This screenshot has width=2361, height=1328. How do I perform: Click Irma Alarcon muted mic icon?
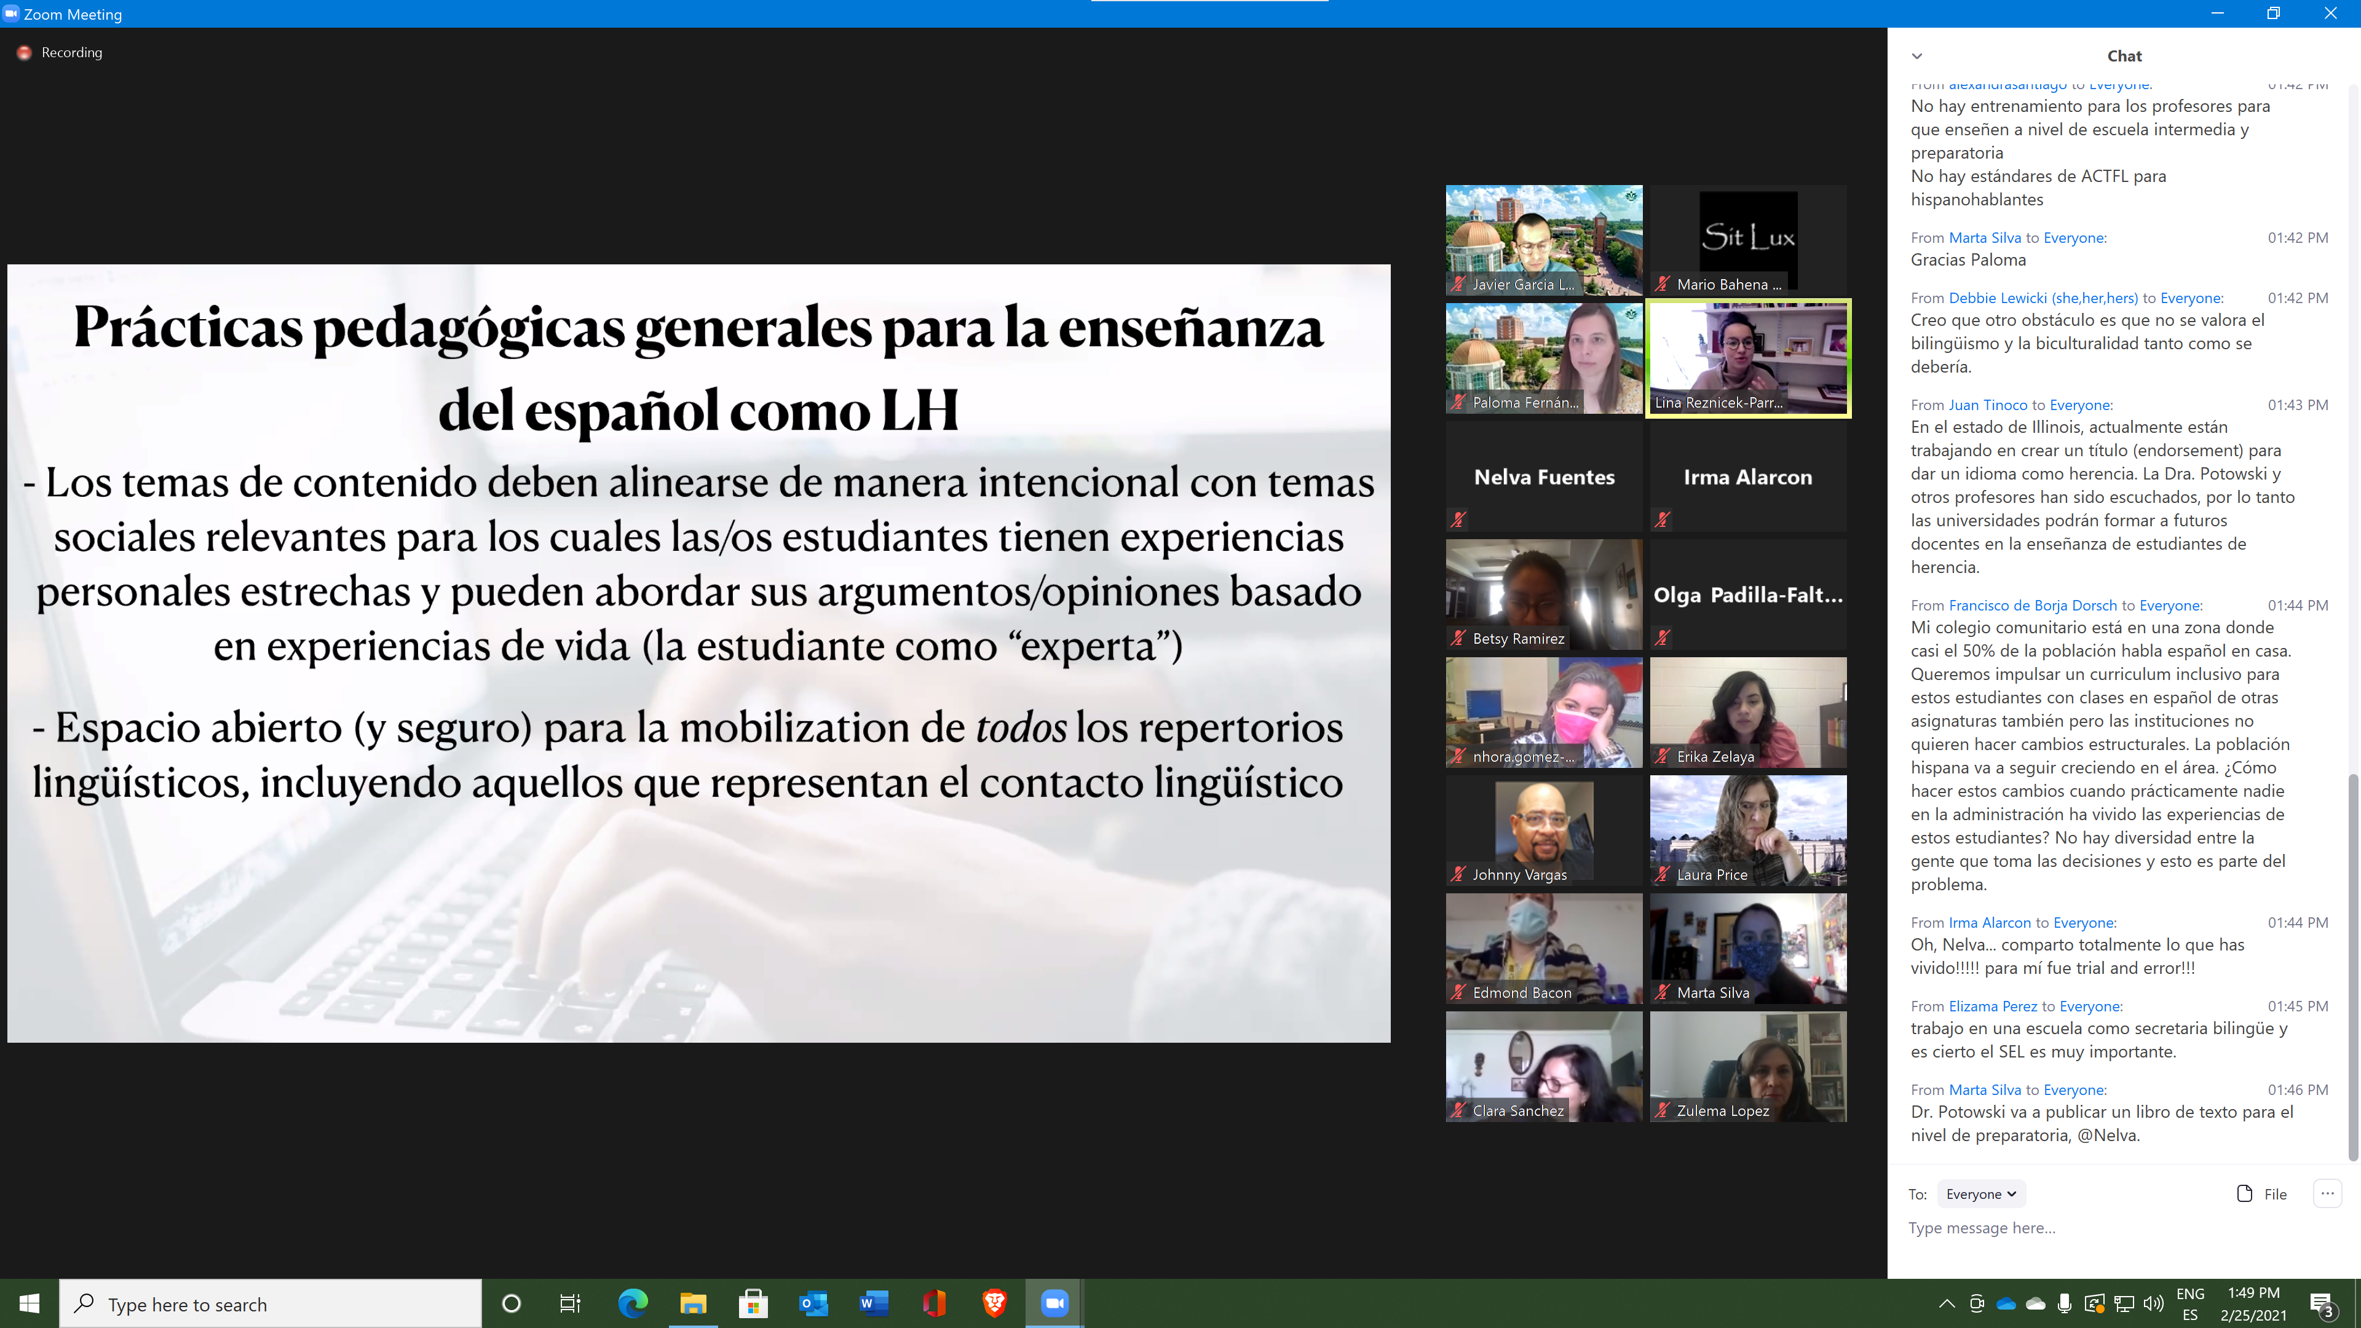tap(1663, 520)
